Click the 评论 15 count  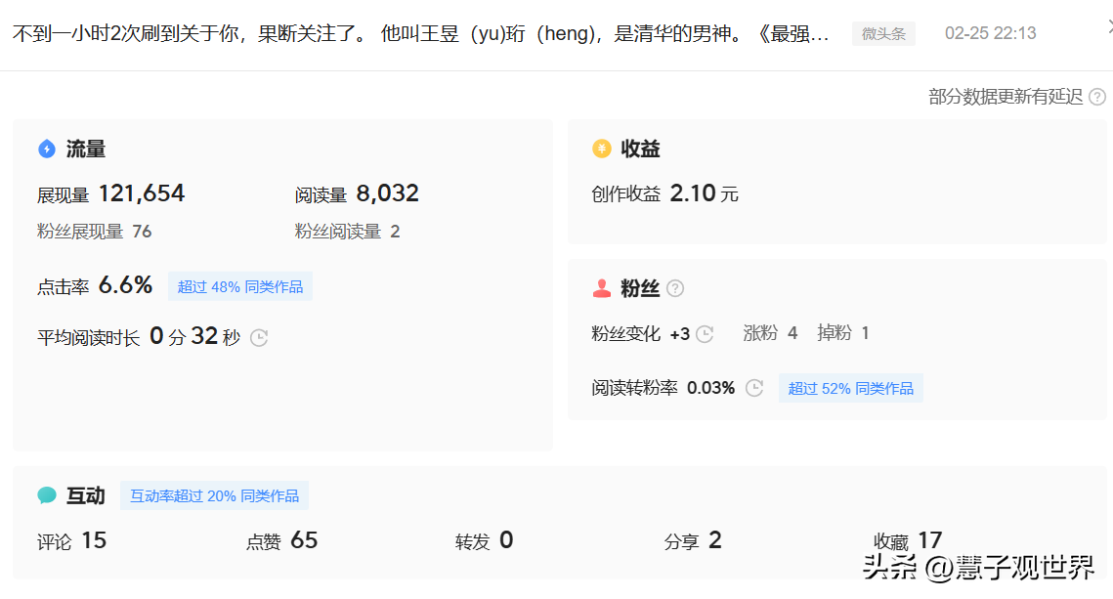(93, 540)
